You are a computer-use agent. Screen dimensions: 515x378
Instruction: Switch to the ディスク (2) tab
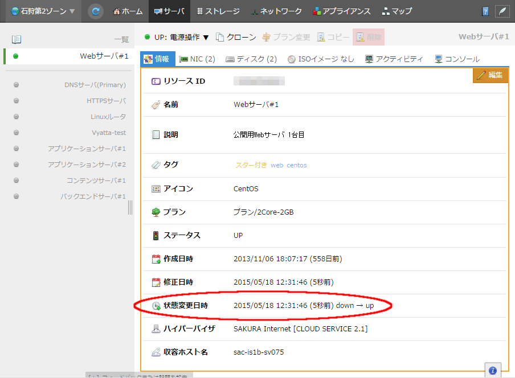tap(251, 59)
